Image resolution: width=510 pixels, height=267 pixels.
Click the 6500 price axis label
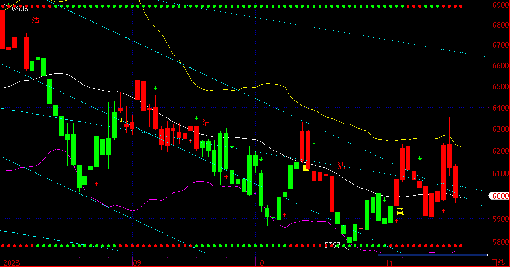(500, 86)
